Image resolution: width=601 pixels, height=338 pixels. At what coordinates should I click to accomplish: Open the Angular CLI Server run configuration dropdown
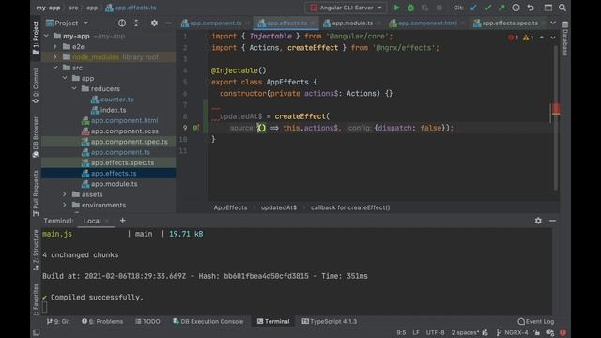click(347, 8)
